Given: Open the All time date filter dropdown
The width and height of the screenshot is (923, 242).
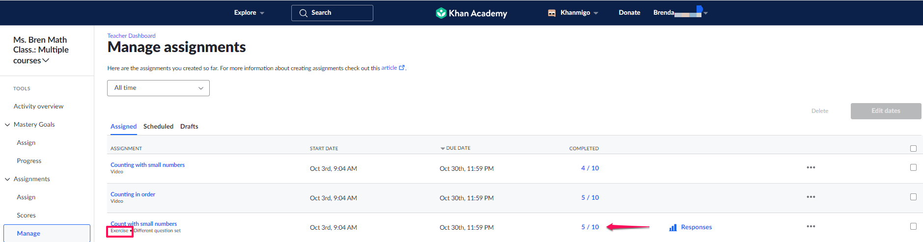Looking at the screenshot, I should [x=158, y=88].
